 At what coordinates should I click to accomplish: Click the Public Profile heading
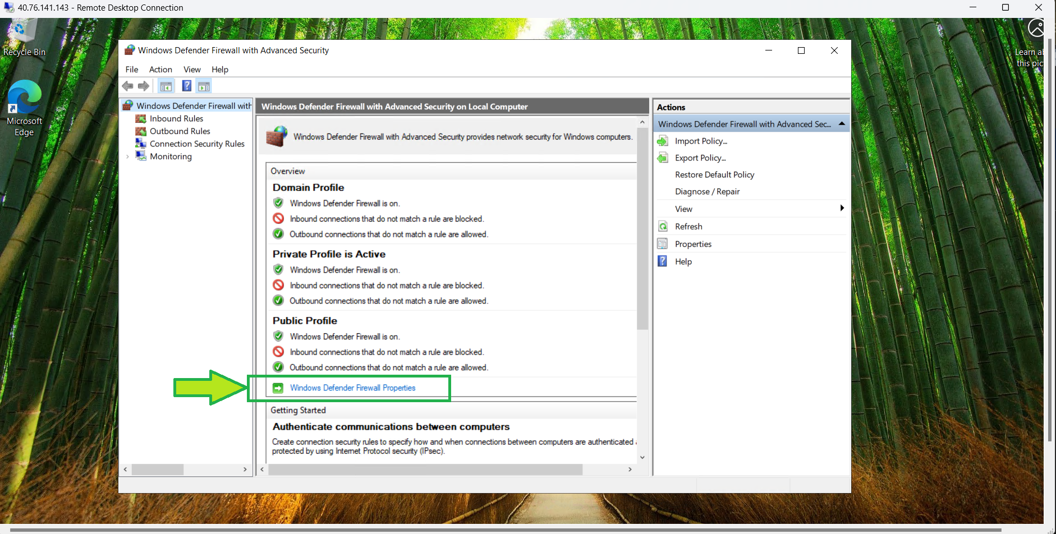305,321
